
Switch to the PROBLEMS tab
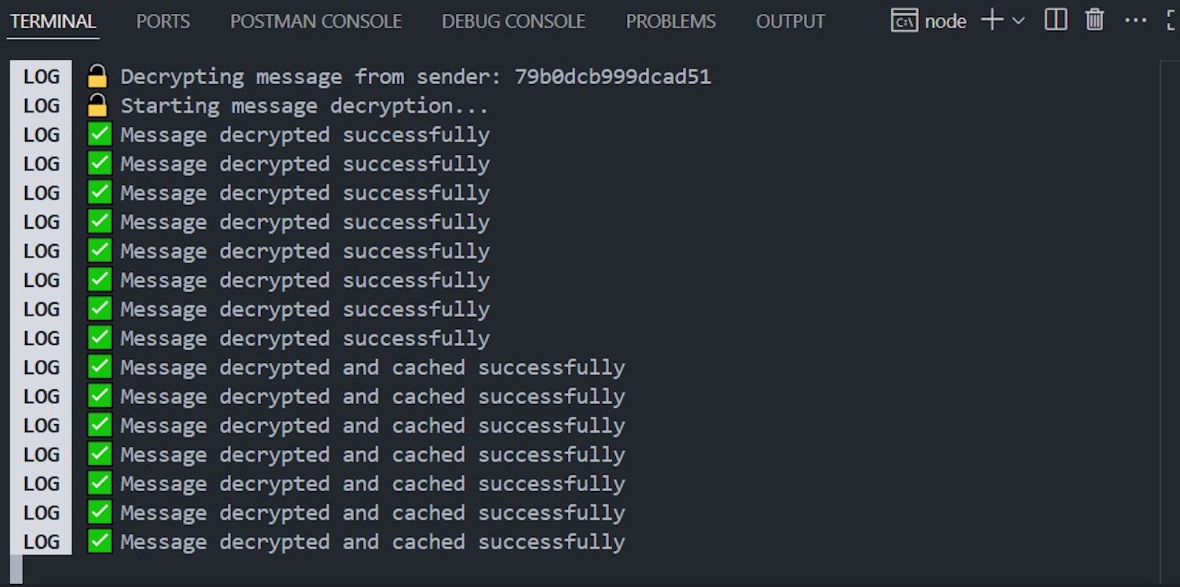click(x=670, y=21)
